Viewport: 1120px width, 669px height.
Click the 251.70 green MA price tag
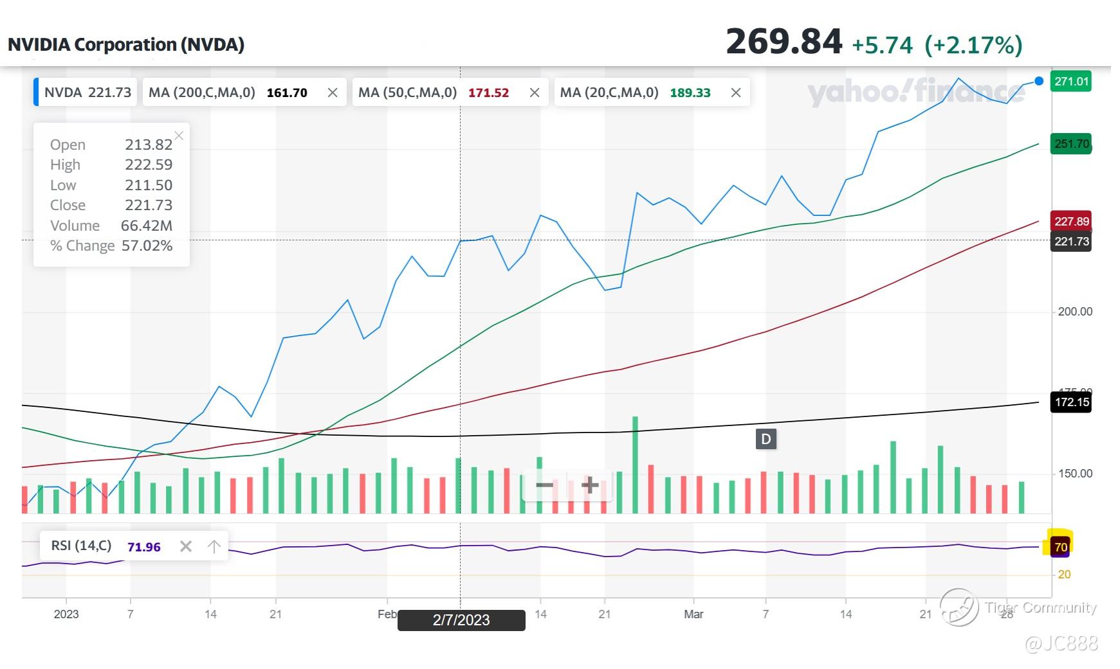pyautogui.click(x=1071, y=144)
